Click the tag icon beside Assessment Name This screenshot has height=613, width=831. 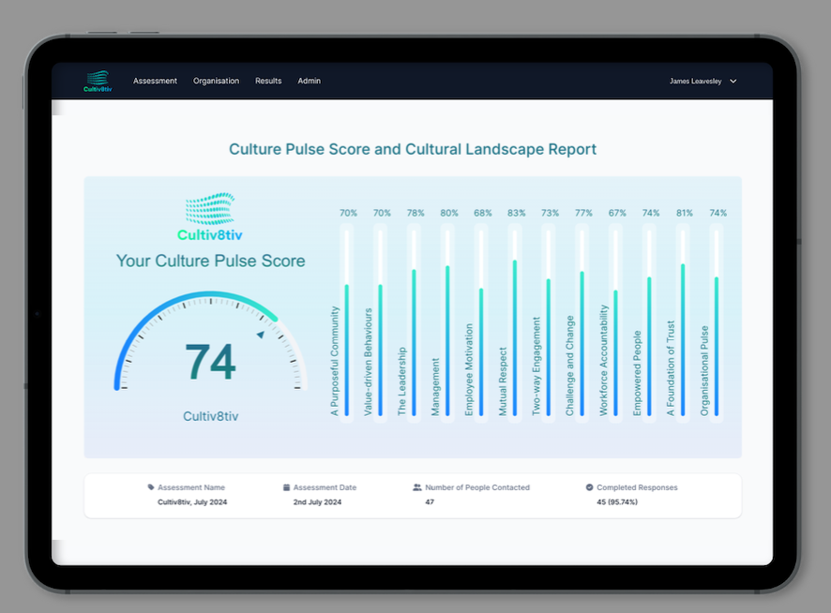[151, 487]
